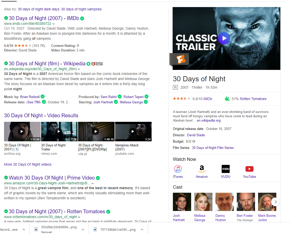Screen dimensions: 290x234
Task: Click the McAfee Secure badge
Action: 97,64
